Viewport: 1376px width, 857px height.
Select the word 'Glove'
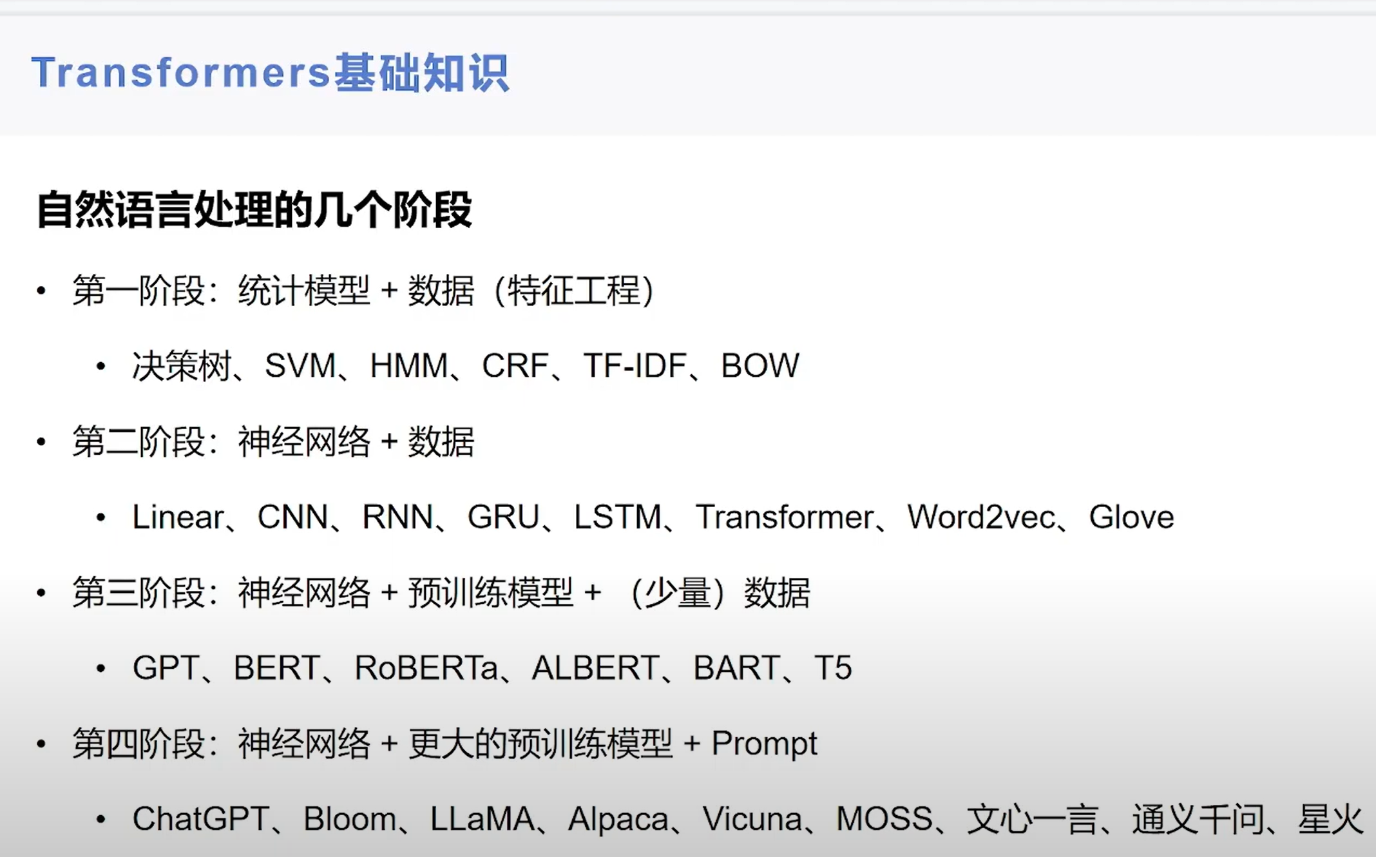[1132, 517]
